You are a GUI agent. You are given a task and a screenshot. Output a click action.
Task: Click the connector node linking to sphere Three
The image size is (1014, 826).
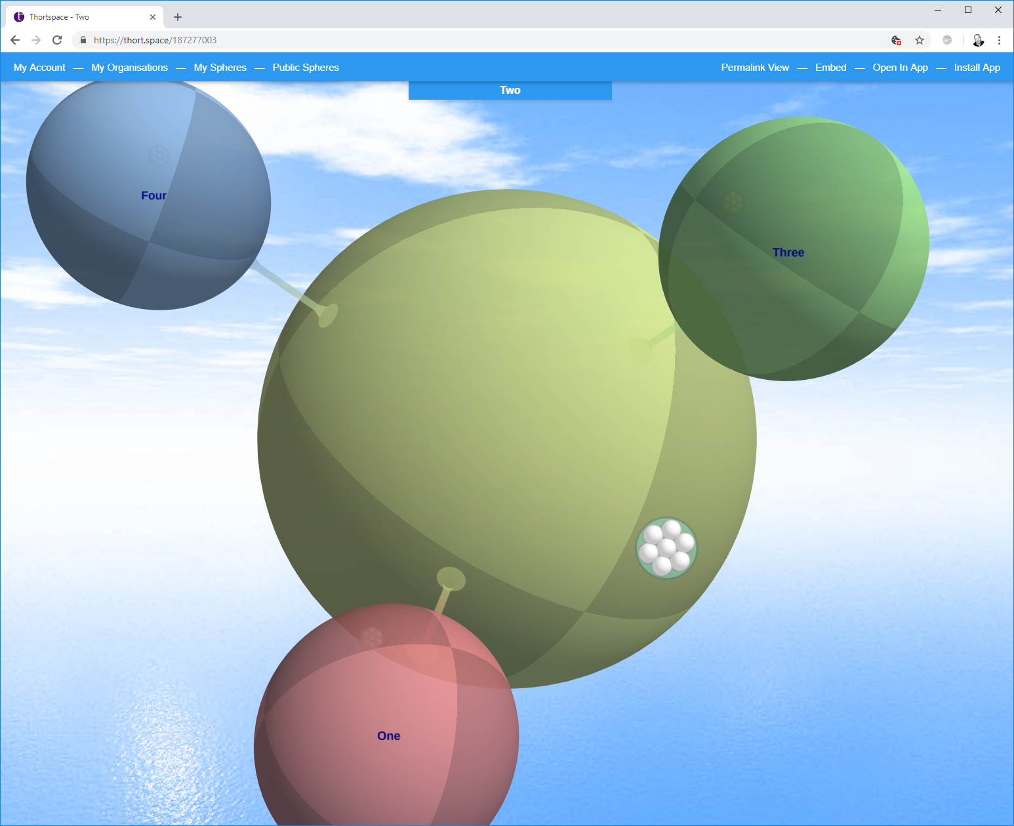[x=641, y=350]
